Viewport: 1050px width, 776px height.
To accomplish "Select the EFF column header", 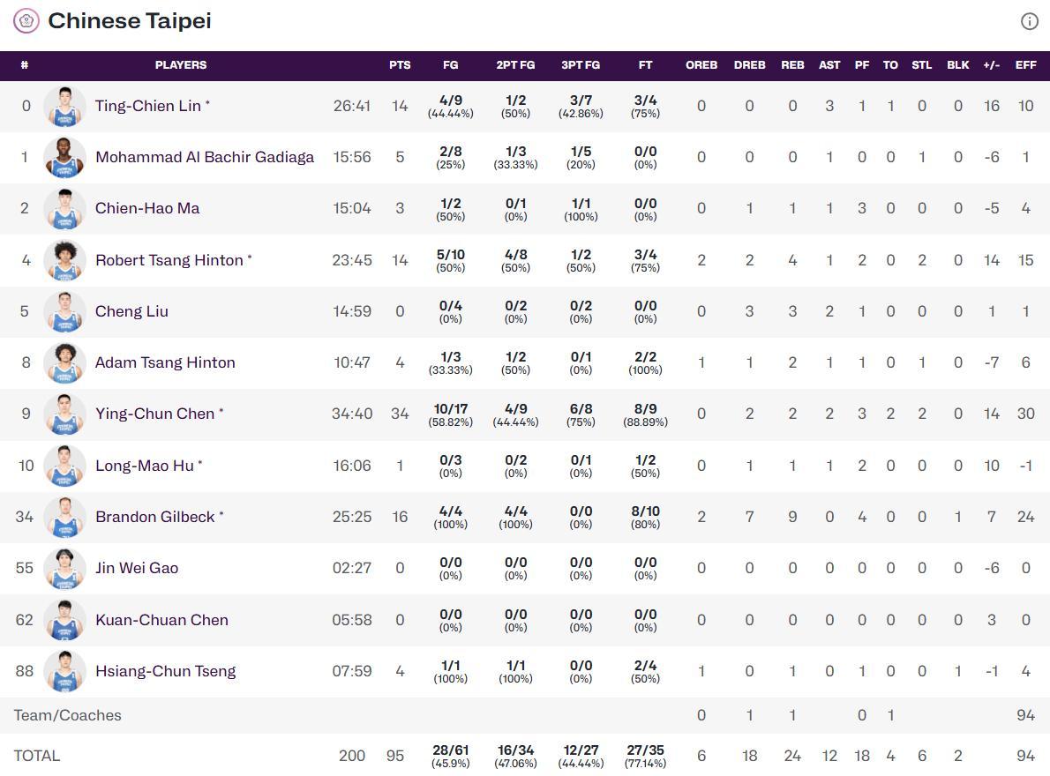I will coord(1026,65).
